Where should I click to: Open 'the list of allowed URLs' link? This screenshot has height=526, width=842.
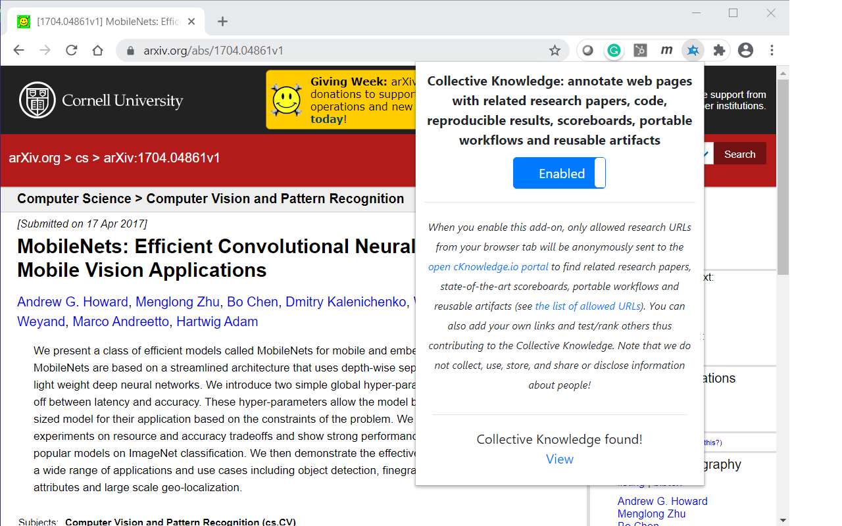click(x=588, y=306)
